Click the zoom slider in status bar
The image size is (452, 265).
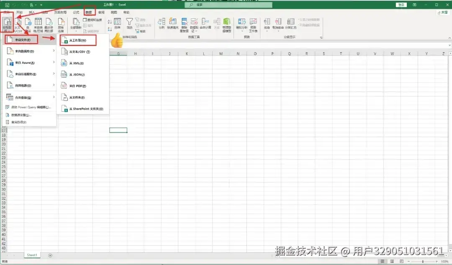click(x=423, y=261)
